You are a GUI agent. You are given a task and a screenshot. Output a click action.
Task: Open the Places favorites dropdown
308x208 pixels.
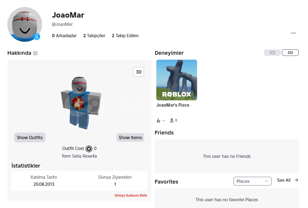[253, 181]
